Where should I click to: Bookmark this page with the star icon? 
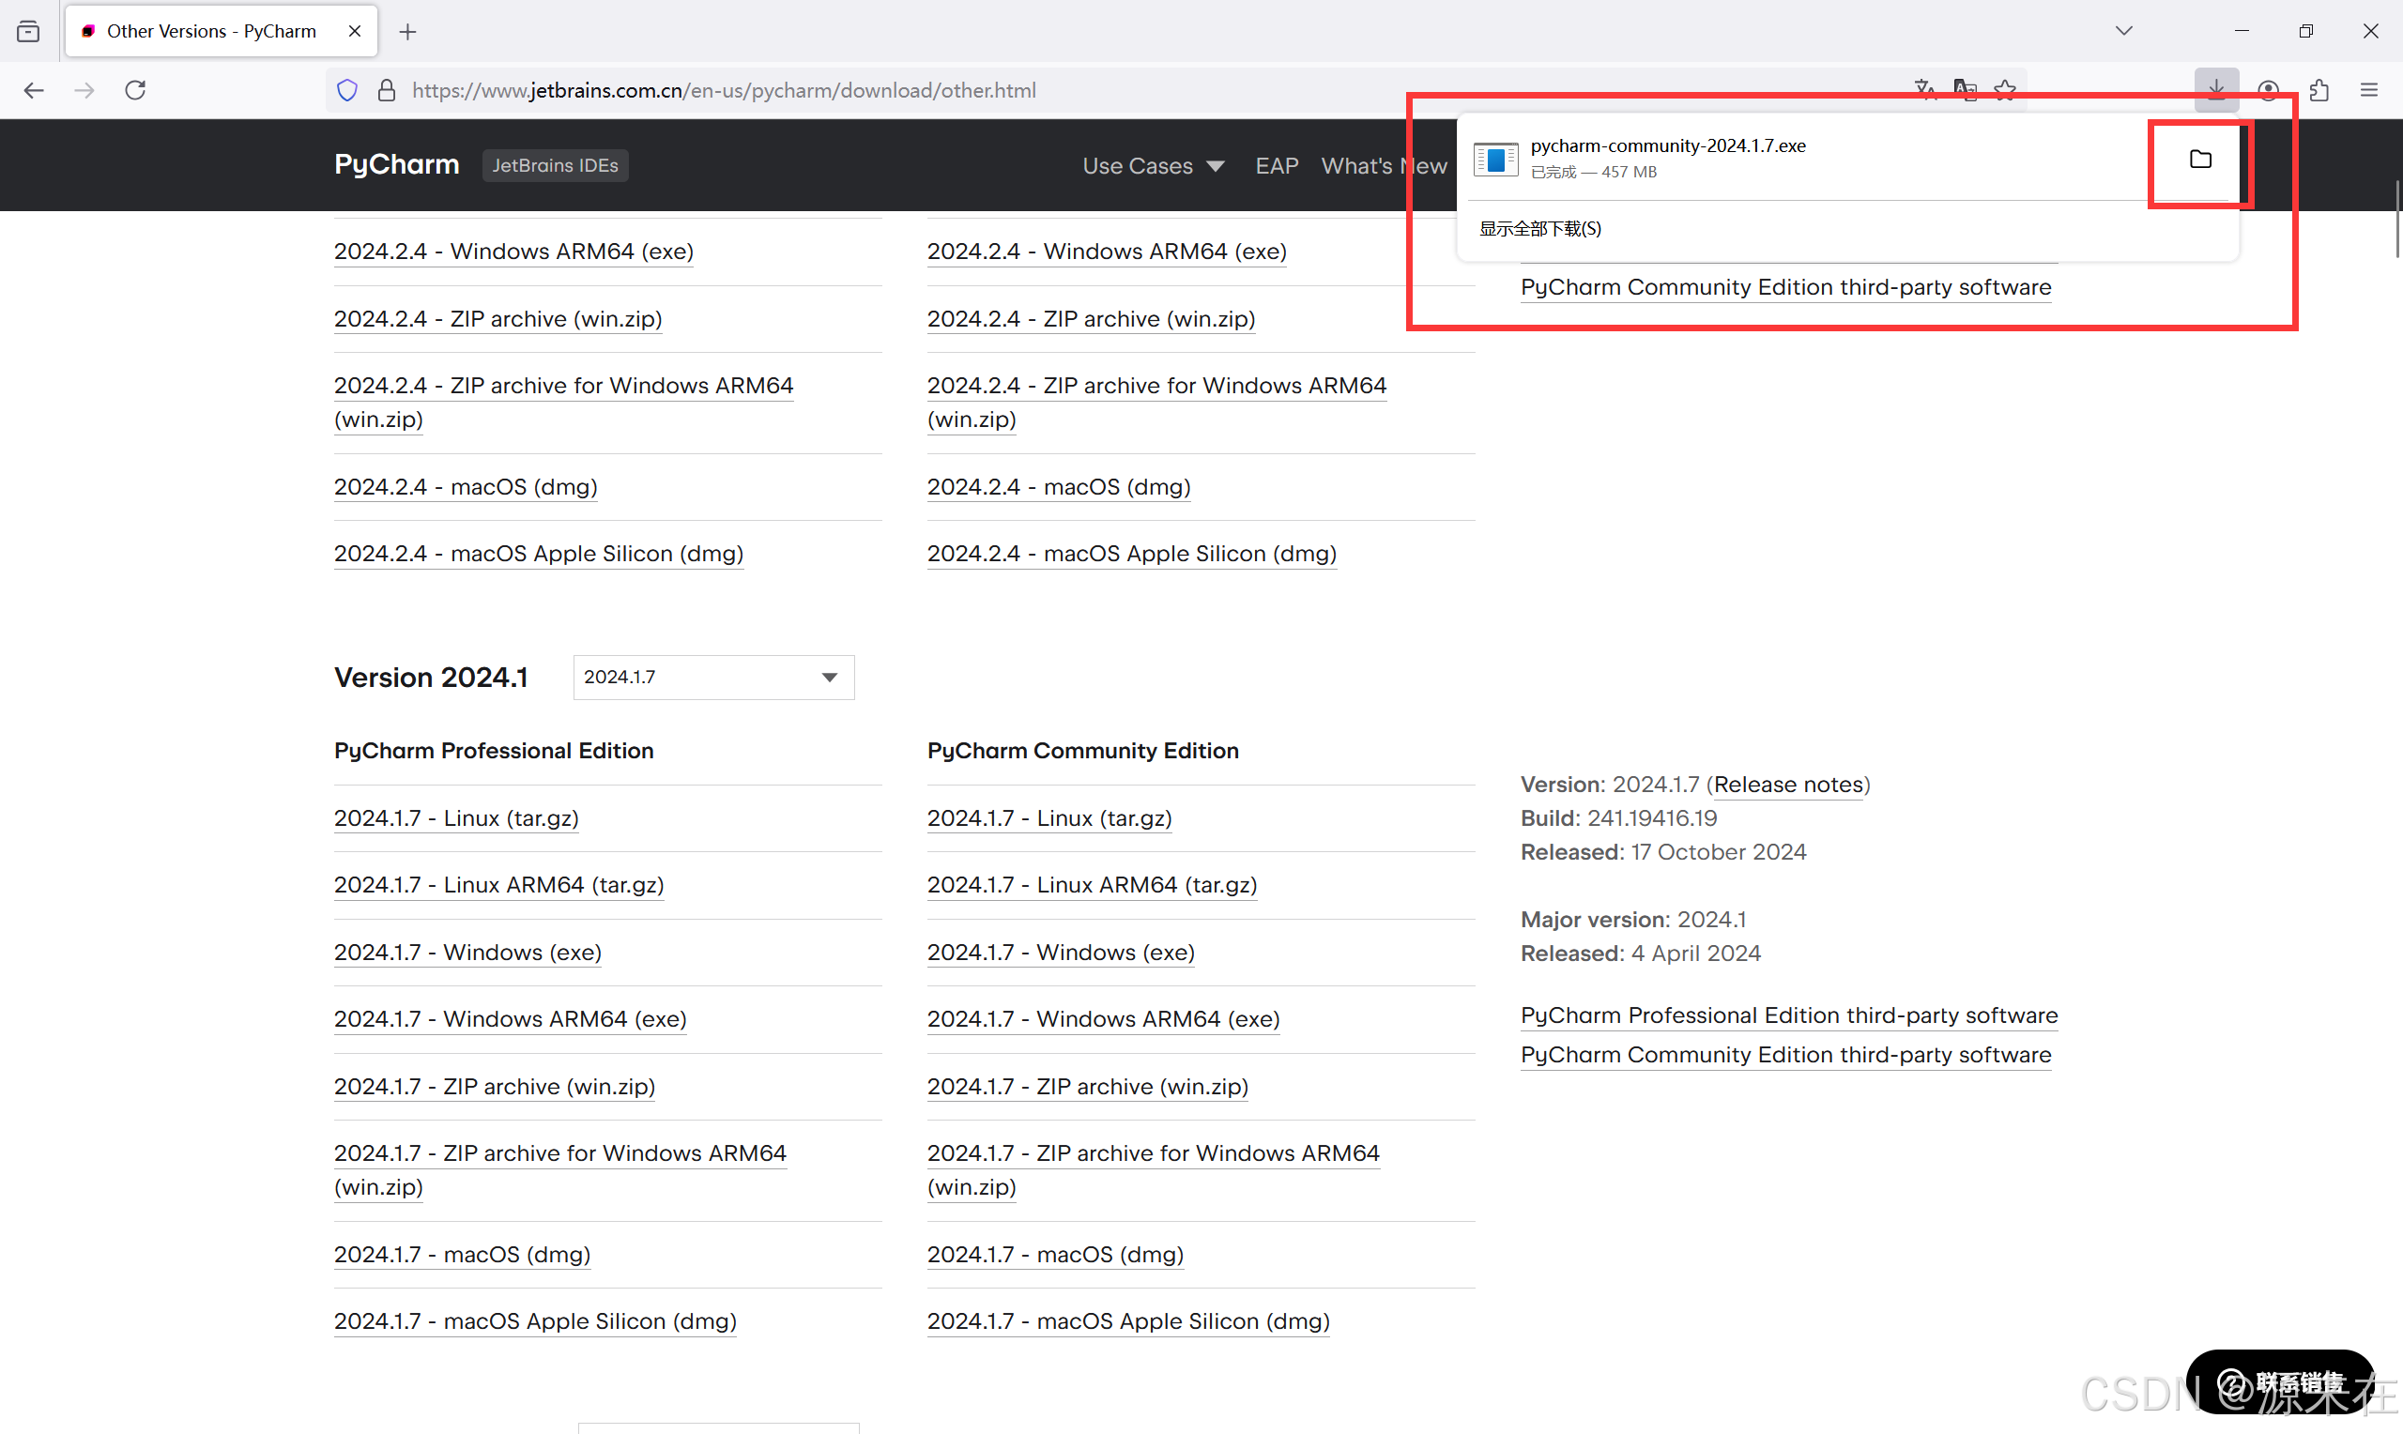[2005, 90]
